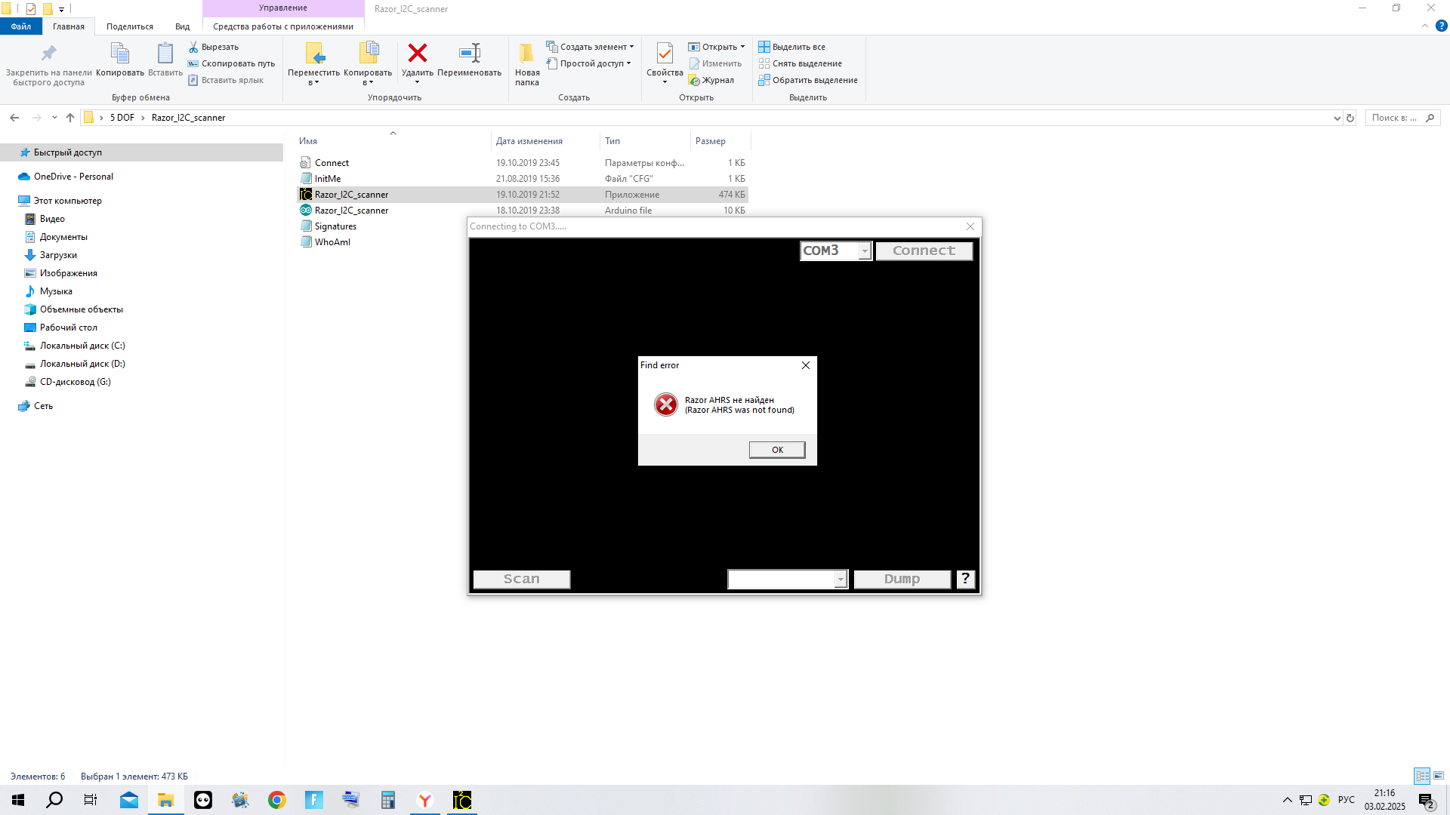Open the empty dropdown beside Dump
This screenshot has height=815, width=1450.
point(841,579)
